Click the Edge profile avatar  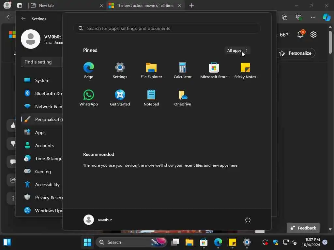7,5
